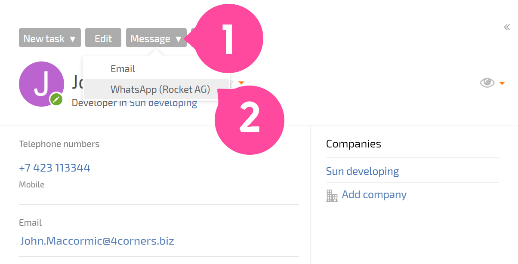Click the green pencil edit avatar badge
The width and height of the screenshot is (518, 264).
click(56, 99)
